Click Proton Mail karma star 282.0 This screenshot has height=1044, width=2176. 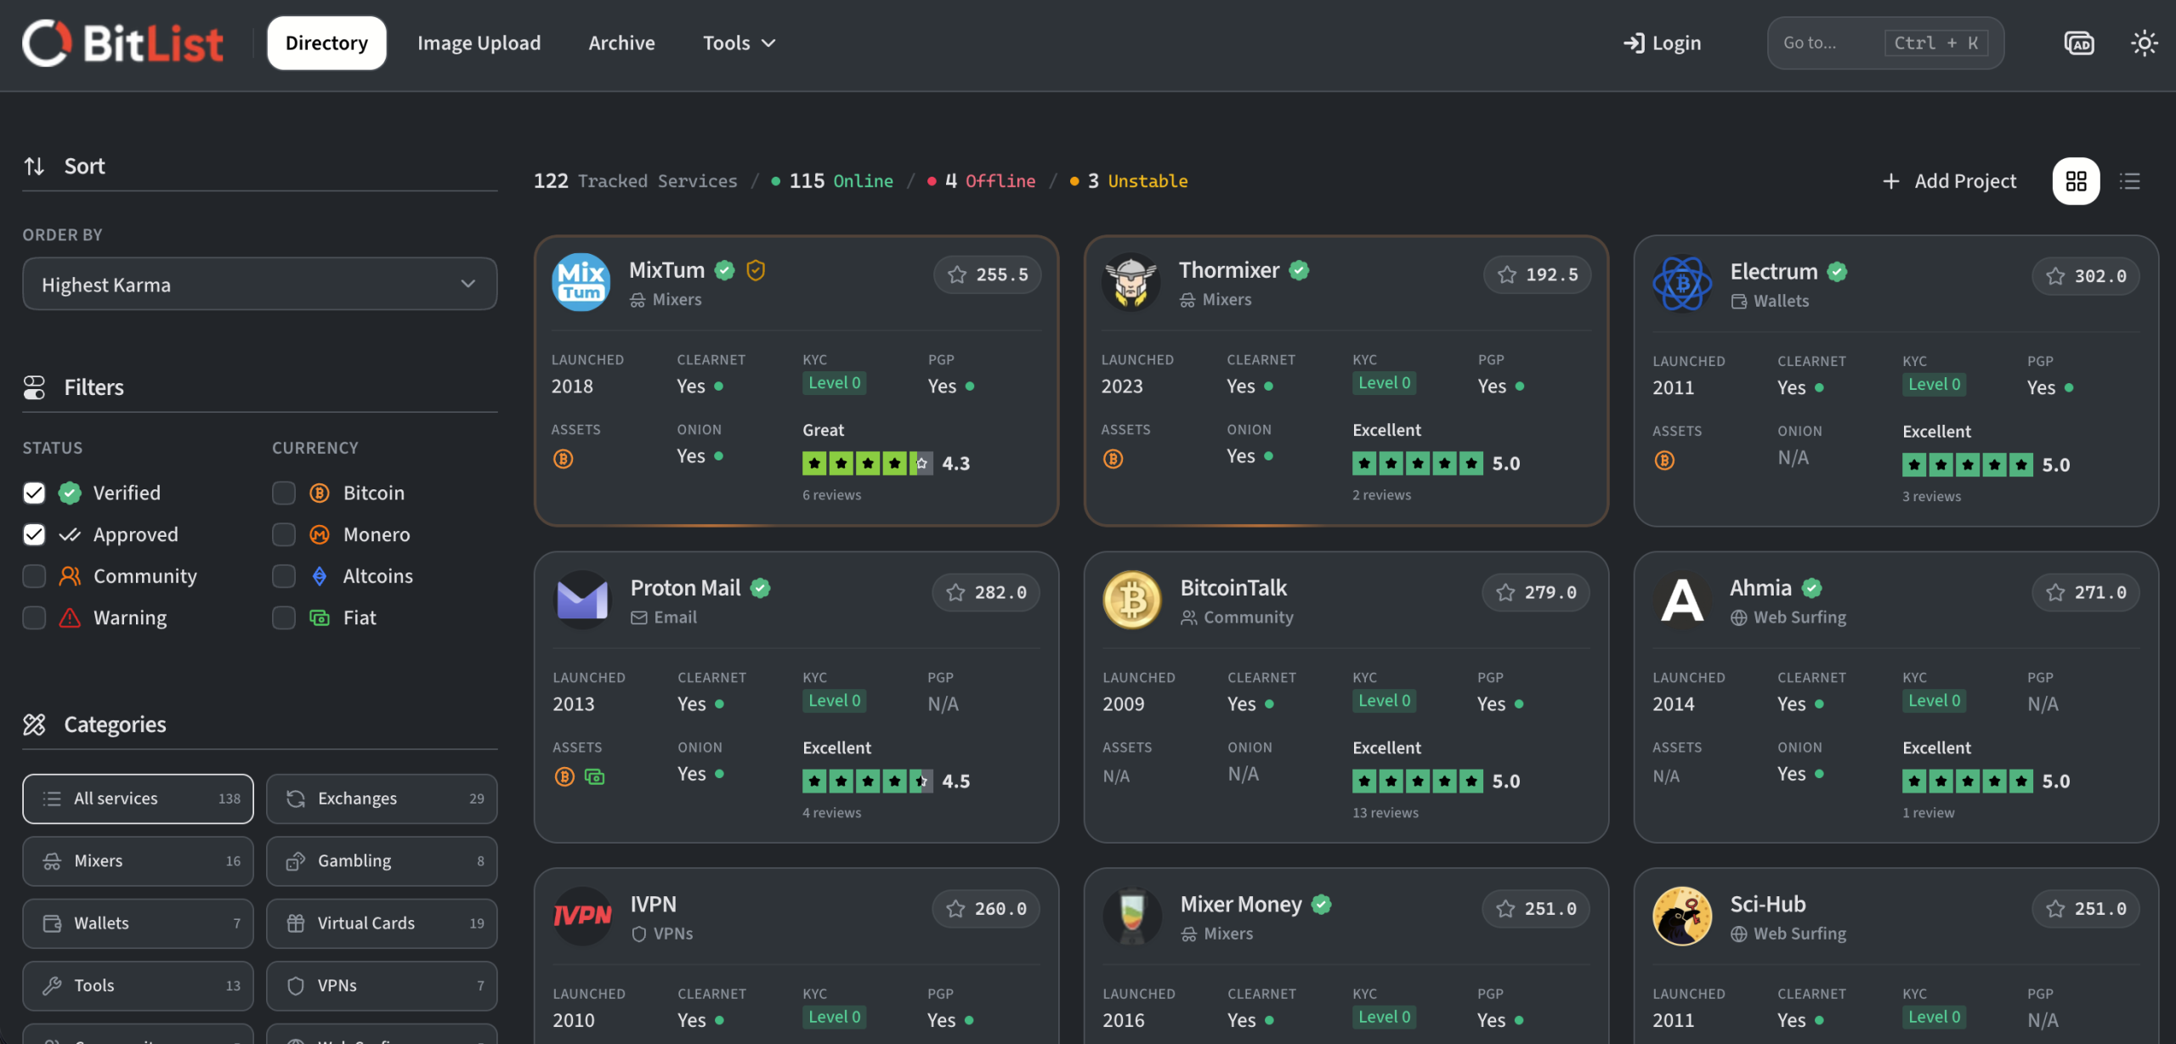pyautogui.click(x=986, y=592)
